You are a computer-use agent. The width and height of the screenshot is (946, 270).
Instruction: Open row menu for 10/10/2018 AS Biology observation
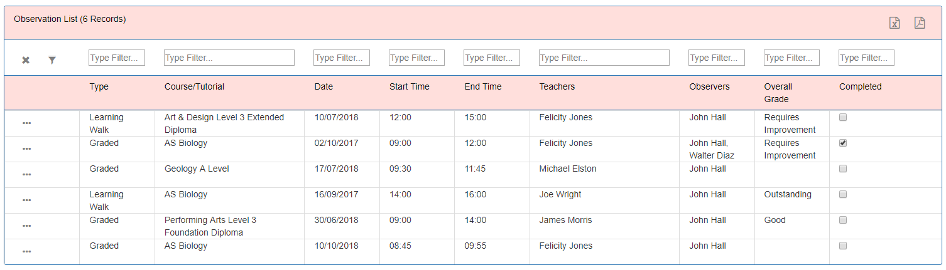coord(26,252)
